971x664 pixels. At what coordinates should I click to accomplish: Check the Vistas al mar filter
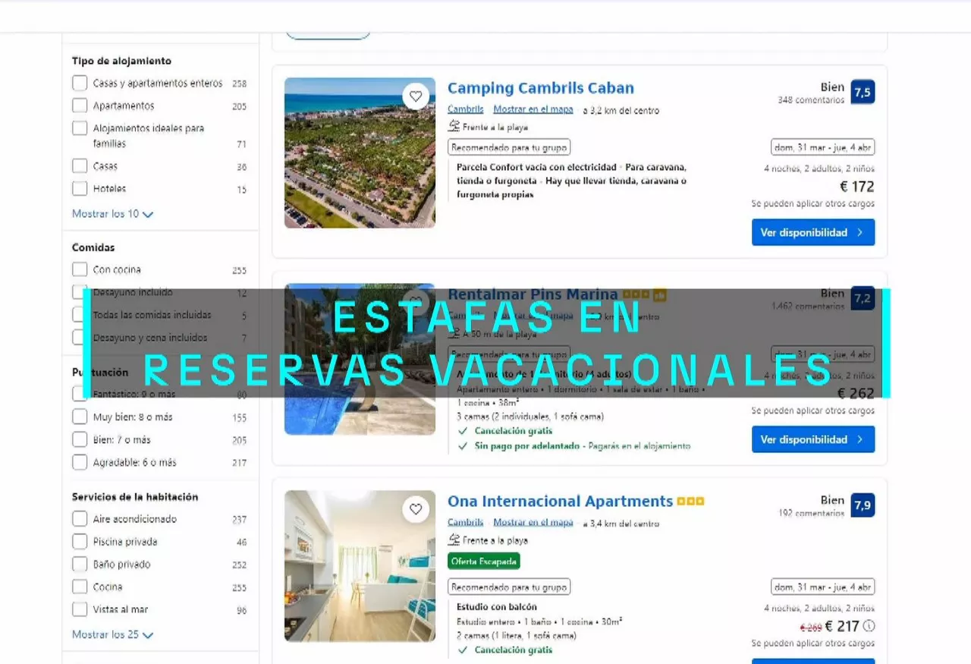click(80, 609)
